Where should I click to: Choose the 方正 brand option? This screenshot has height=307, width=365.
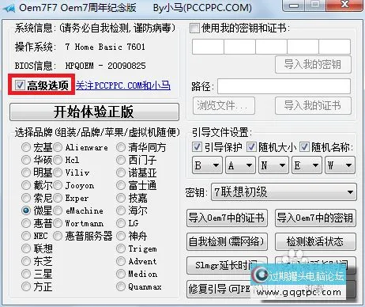coord(26,286)
